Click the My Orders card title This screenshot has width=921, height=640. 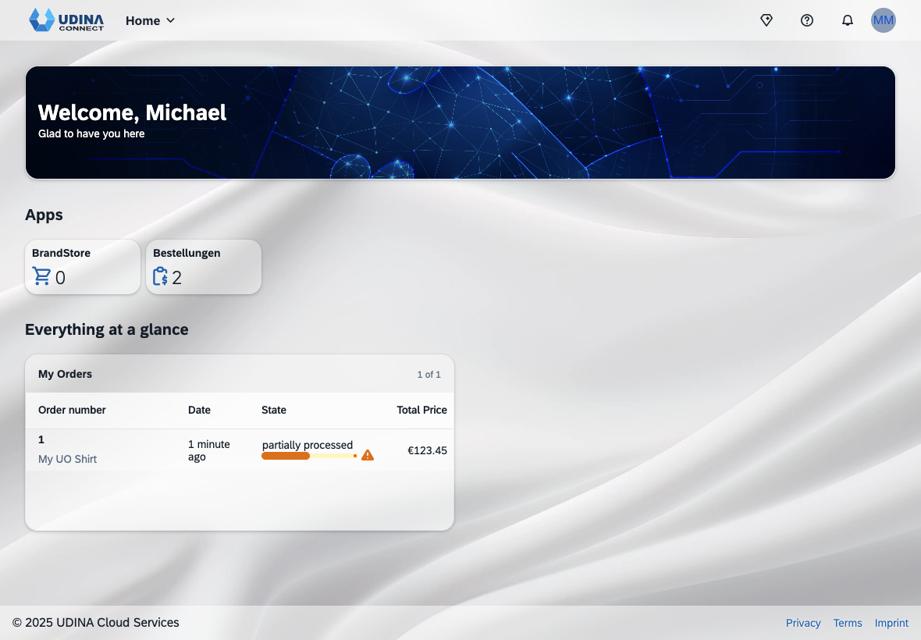(66, 374)
